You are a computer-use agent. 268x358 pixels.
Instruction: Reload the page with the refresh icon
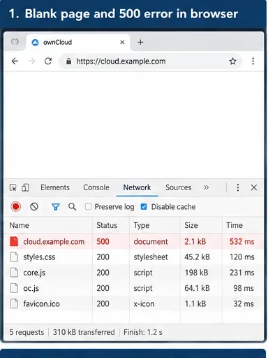click(x=48, y=61)
